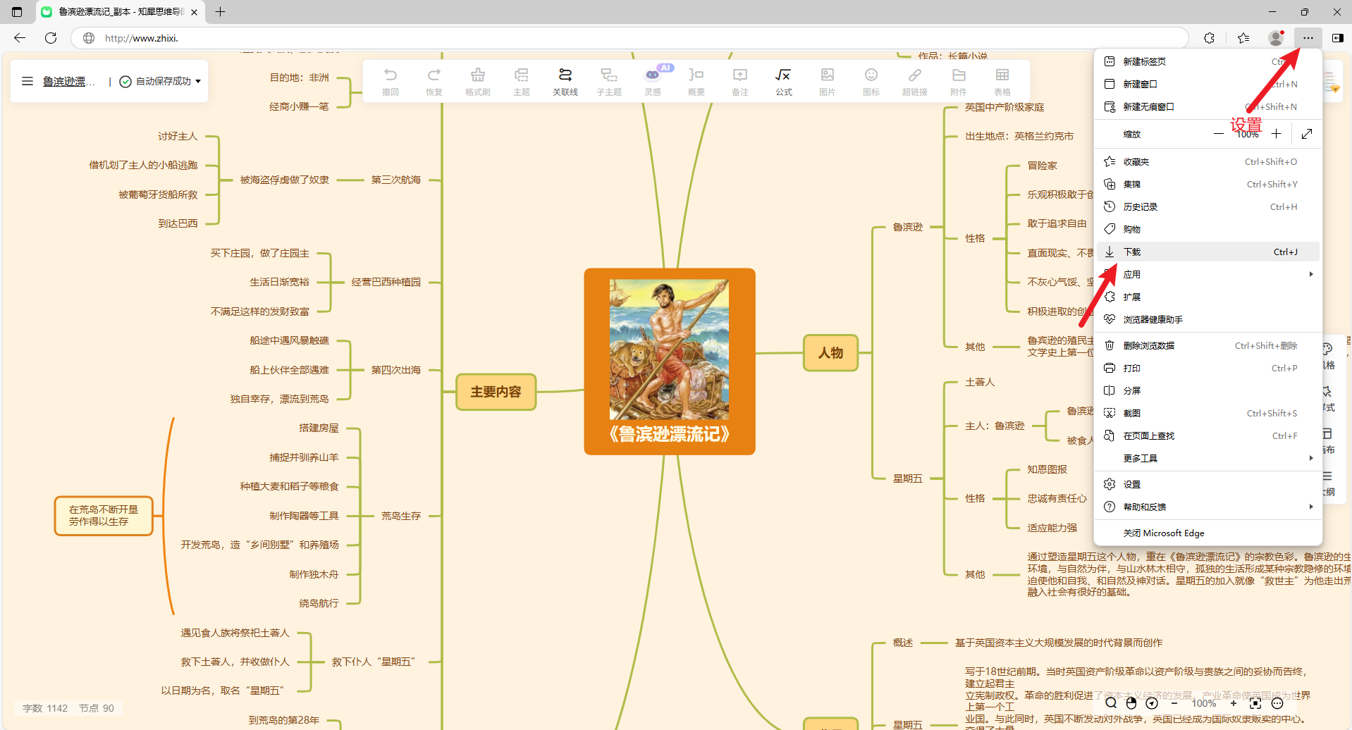The image size is (1352, 730).
Task: Select 删除浏览数据 in the menu
Action: 1208,345
